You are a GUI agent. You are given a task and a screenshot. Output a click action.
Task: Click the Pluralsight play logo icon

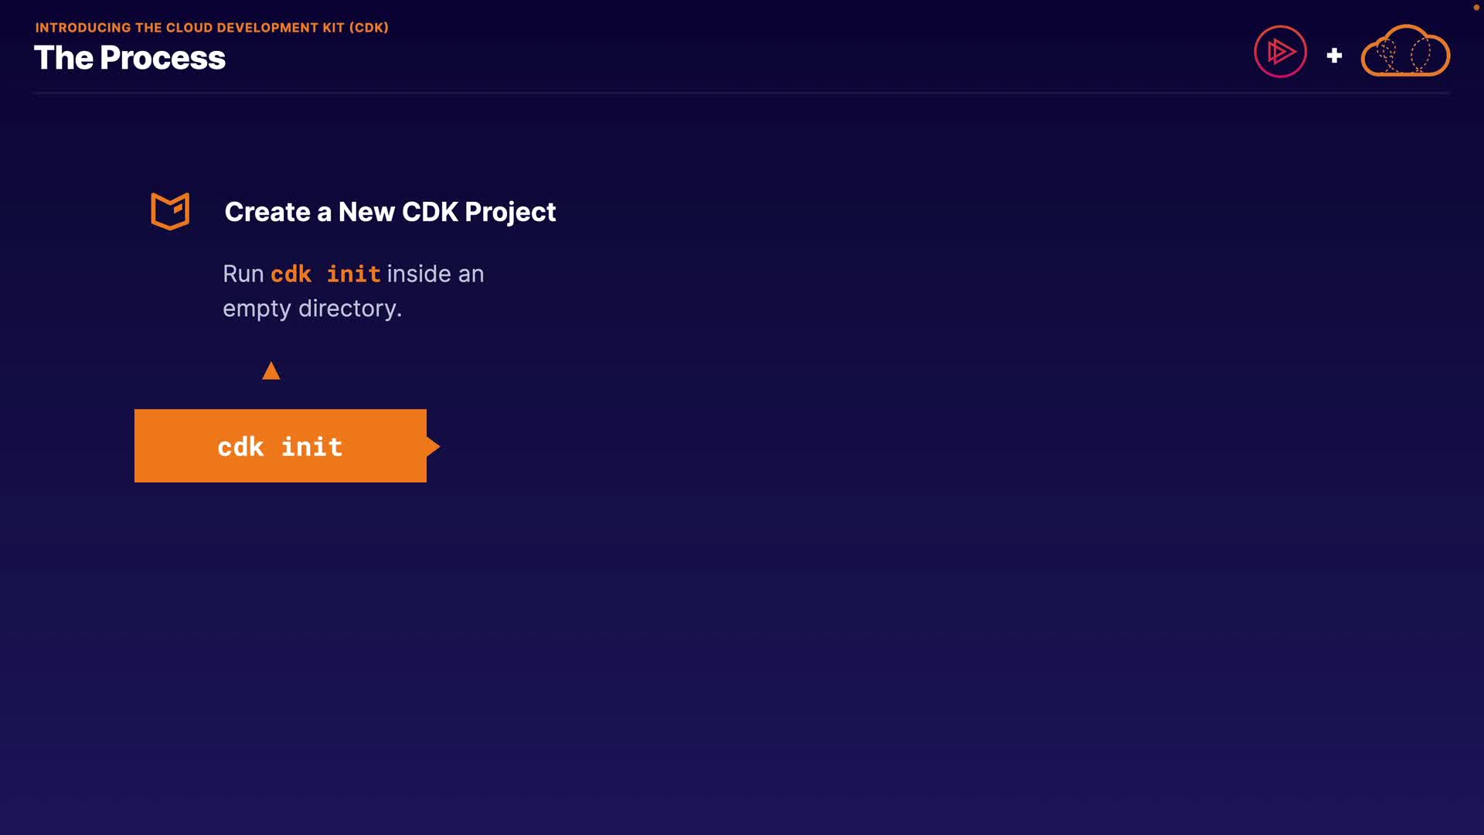click(x=1280, y=52)
